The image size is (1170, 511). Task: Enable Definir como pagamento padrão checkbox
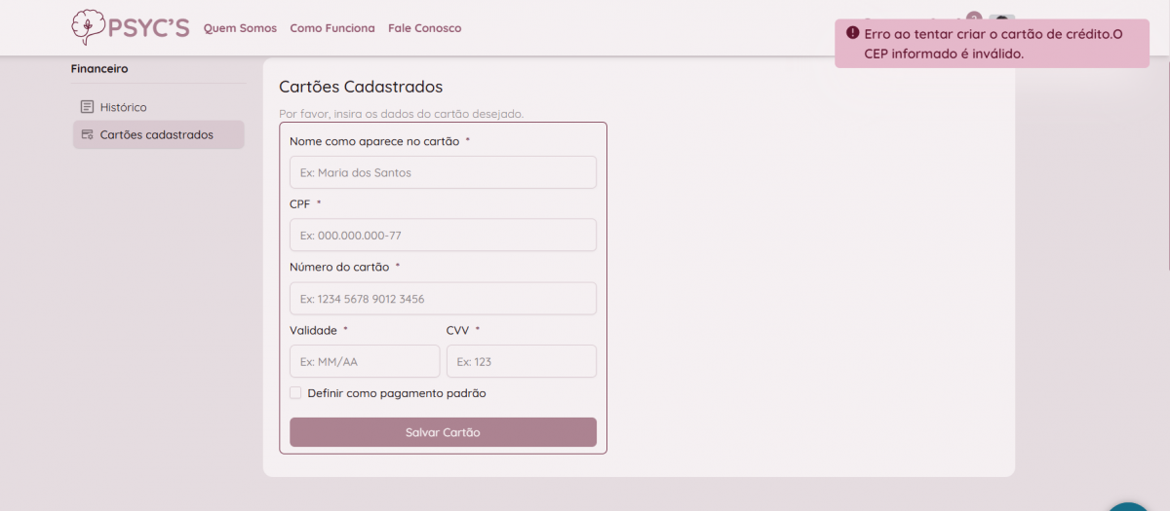pyautogui.click(x=295, y=393)
